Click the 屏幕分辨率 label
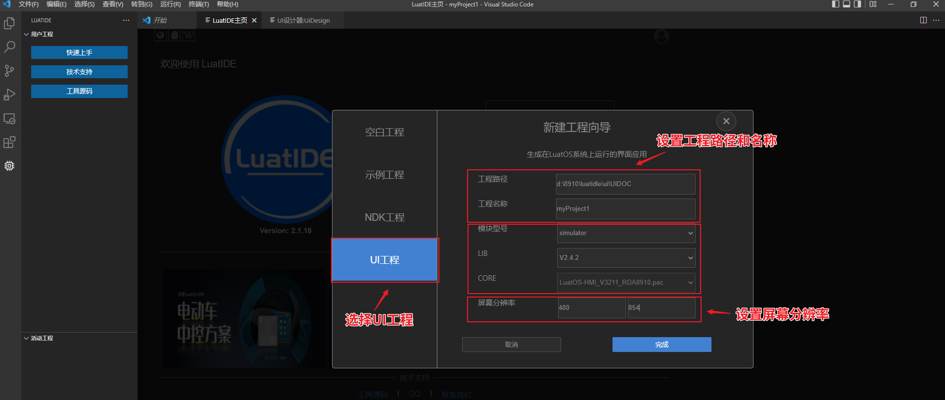Image resolution: width=945 pixels, height=400 pixels. click(497, 303)
